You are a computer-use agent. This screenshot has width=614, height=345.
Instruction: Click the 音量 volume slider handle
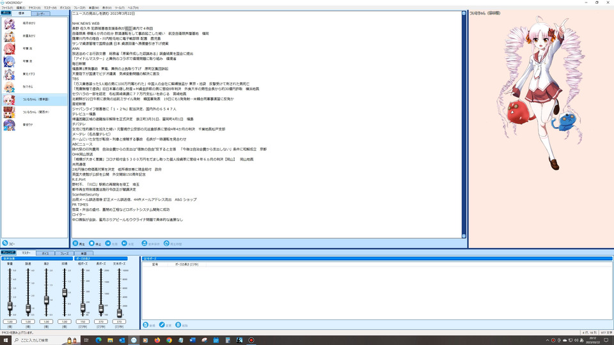[10, 306]
